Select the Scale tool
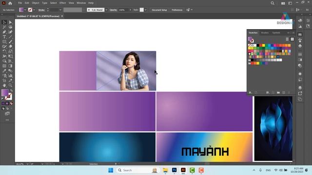 (10, 51)
